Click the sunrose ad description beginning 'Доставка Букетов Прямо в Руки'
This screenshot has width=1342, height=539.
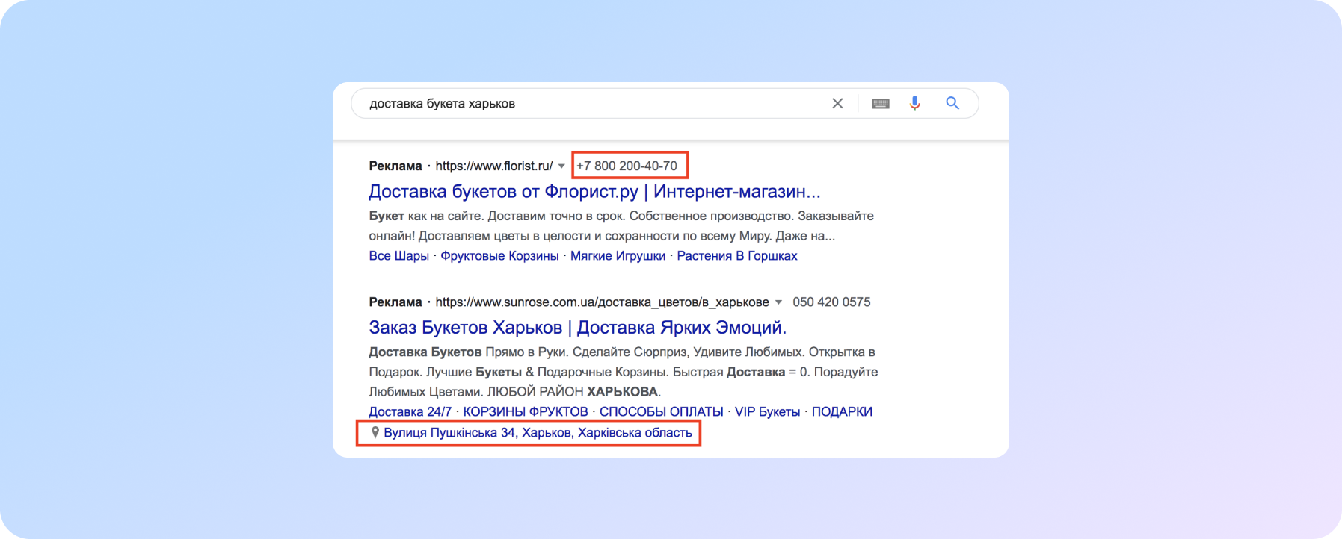623,372
